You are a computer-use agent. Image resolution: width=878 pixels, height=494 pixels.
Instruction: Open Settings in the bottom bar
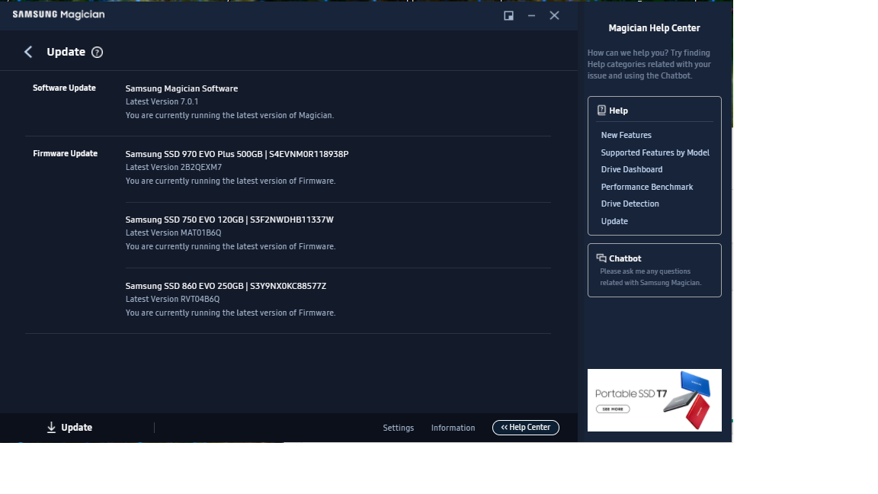(x=398, y=428)
